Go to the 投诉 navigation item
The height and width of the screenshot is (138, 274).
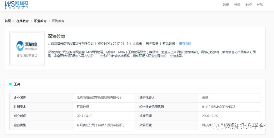237,5
